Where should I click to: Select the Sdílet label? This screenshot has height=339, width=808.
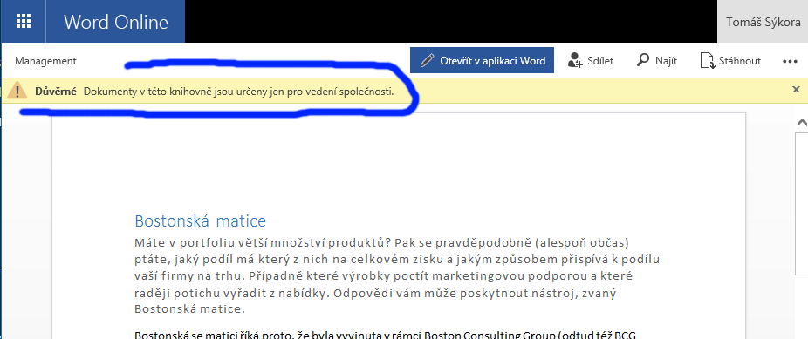pyautogui.click(x=600, y=61)
